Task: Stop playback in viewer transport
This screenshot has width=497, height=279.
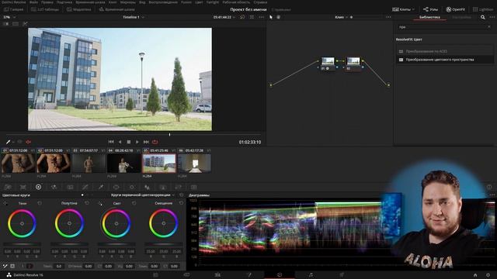Action: point(129,142)
